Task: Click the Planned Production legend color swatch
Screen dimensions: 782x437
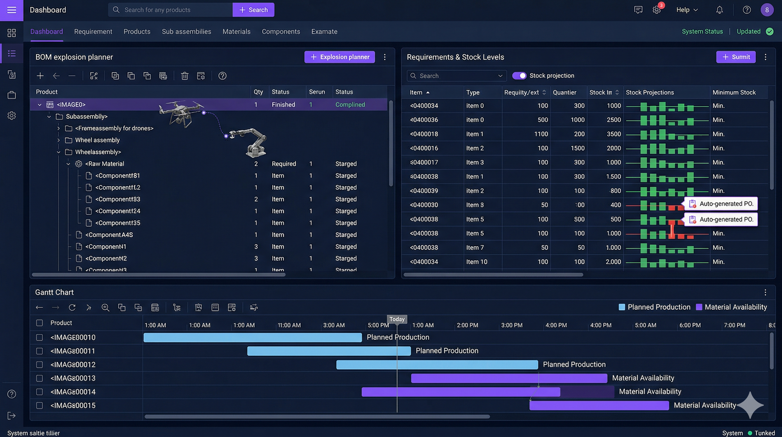Action: (x=621, y=307)
